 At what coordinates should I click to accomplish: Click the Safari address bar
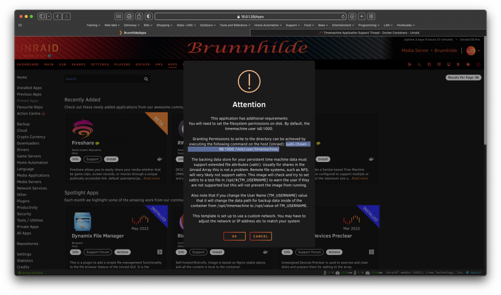pyautogui.click(x=250, y=16)
